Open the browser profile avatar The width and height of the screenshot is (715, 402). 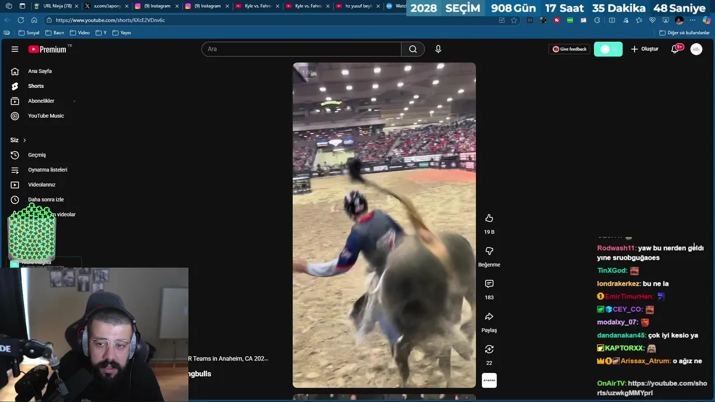tap(679, 20)
